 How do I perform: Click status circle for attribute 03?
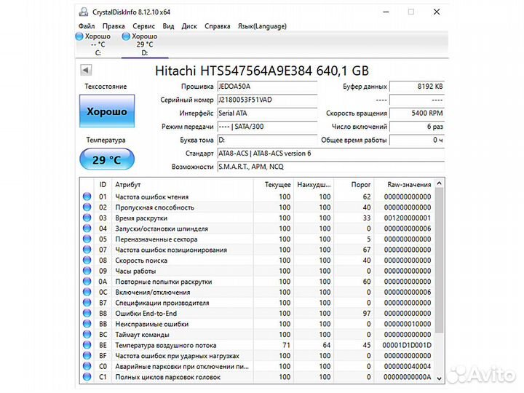(x=87, y=218)
